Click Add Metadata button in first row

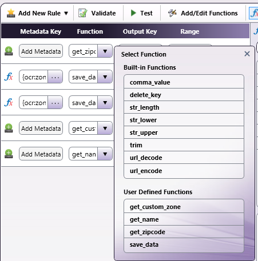point(41,51)
